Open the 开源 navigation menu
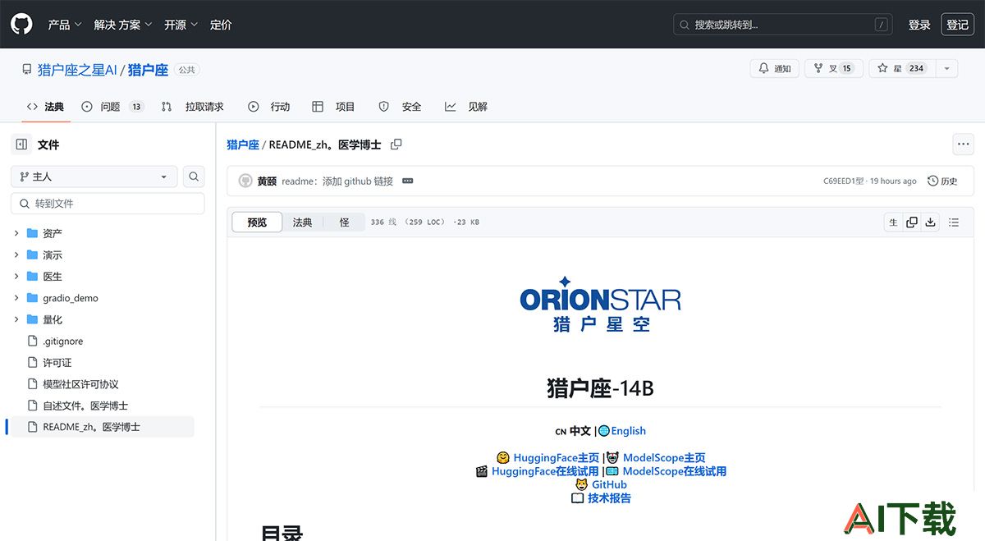Viewport: 985px width, 541px height. pyautogui.click(x=181, y=25)
